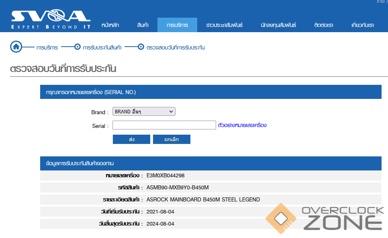Viewport: 388px width, 238px height.
Task: Click the circle marker before การรับประกันสินค้า
Action: (x=78, y=47)
